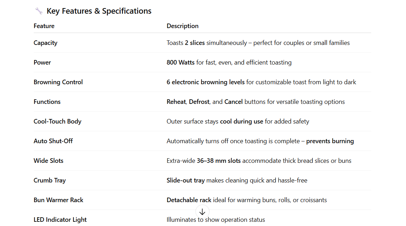Screen dimensions: 406x226
Task: Click the bold 800 Watts text
Action: click(181, 62)
